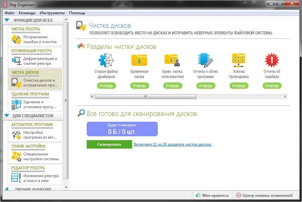The height and width of the screenshot is (202, 302).
Task: Open the Команды menu
Action: point(27,13)
